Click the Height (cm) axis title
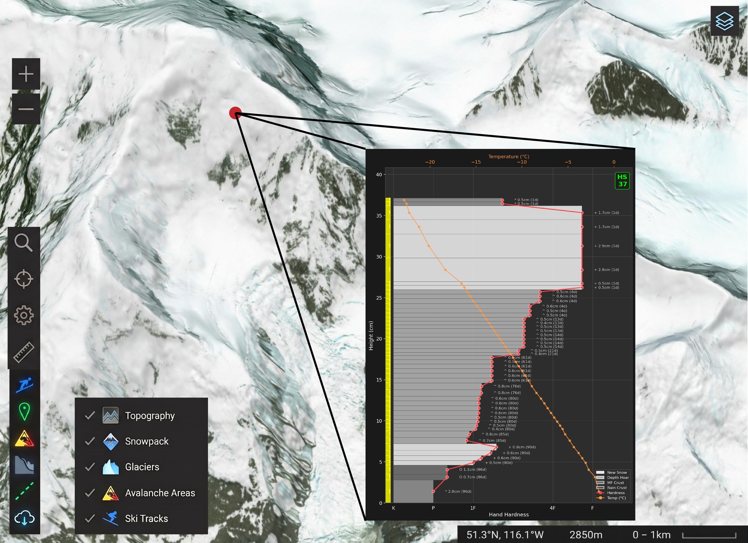 (x=371, y=336)
